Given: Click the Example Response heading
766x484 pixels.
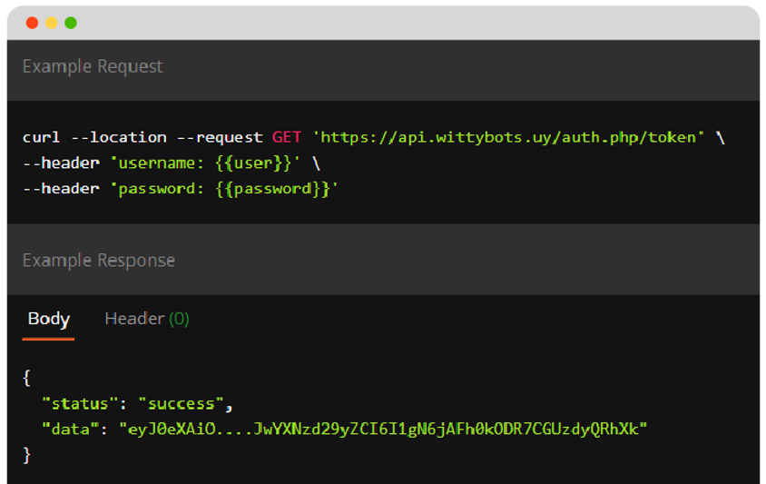Looking at the screenshot, I should (99, 261).
